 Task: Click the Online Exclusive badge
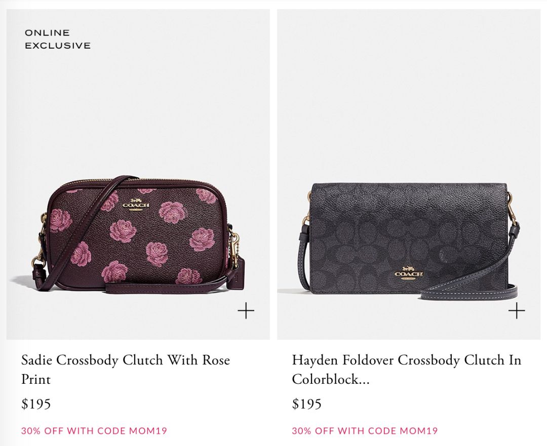tap(58, 39)
